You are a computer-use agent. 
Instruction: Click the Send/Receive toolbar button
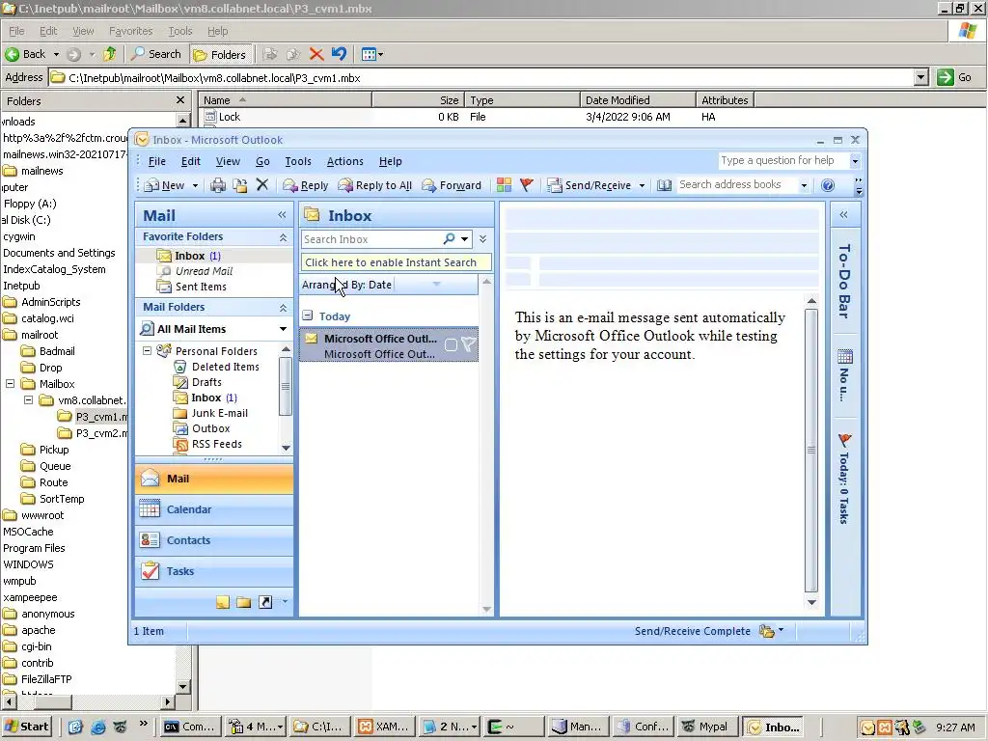590,185
